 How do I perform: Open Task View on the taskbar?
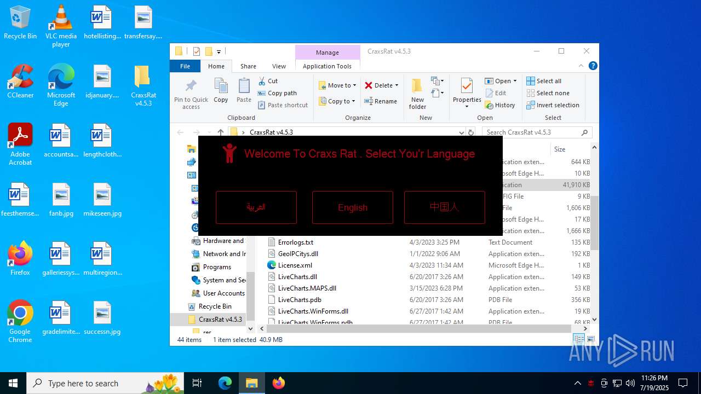tap(197, 383)
